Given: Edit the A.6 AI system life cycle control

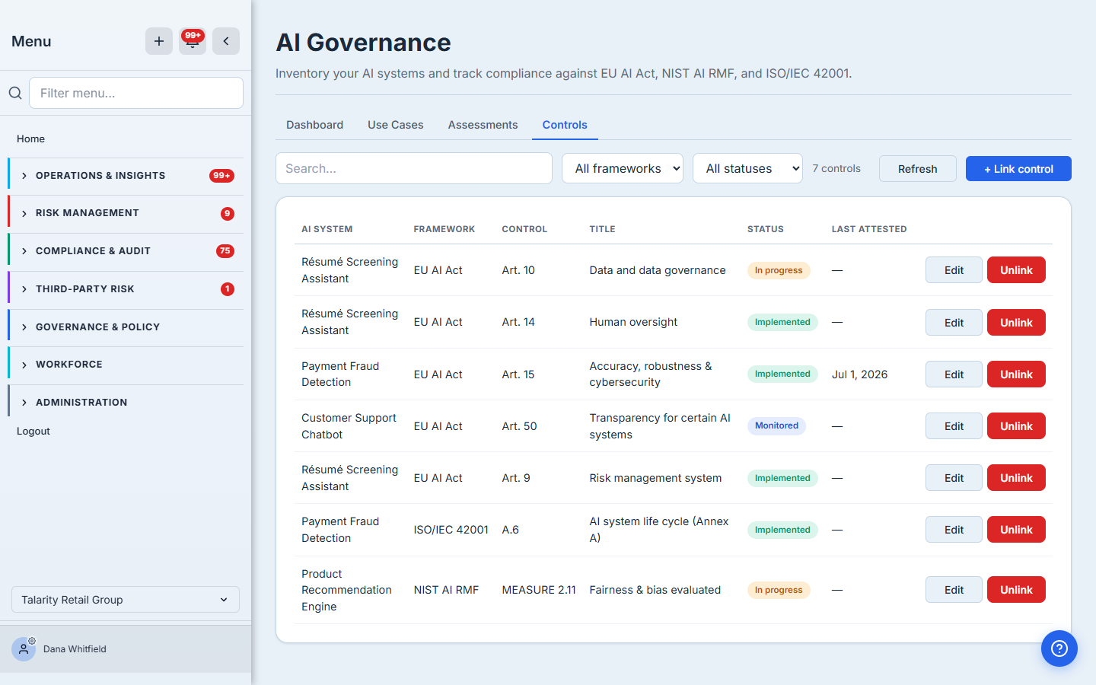Looking at the screenshot, I should pos(954,530).
